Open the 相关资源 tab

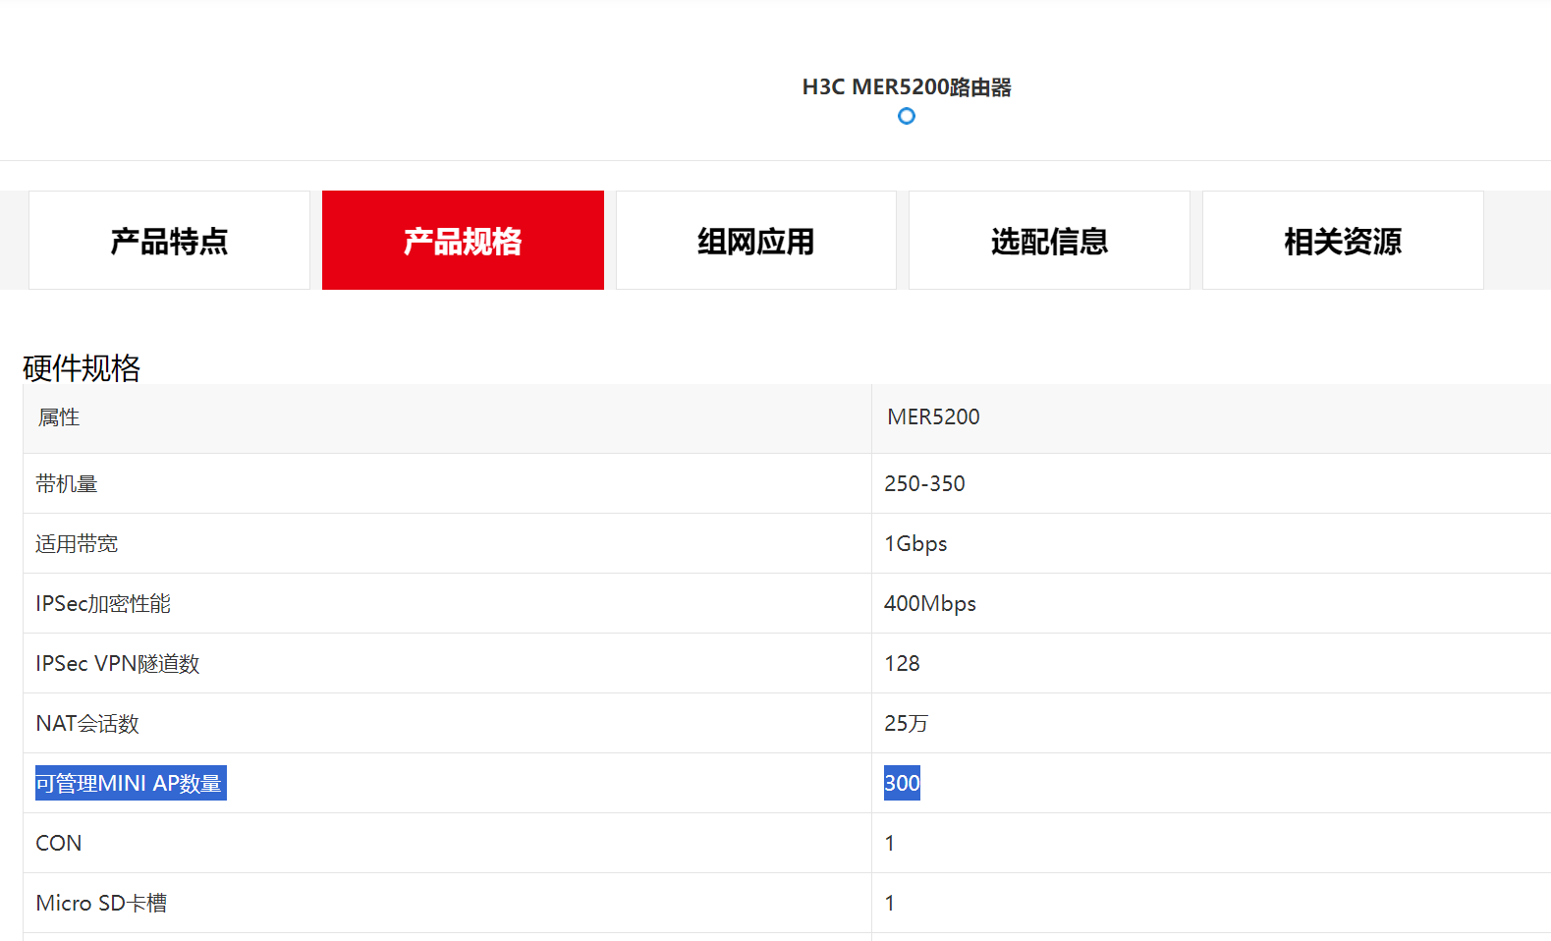(x=1343, y=241)
